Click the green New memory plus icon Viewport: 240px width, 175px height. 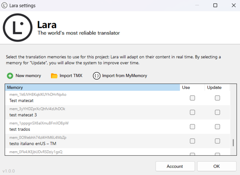(x=10, y=76)
